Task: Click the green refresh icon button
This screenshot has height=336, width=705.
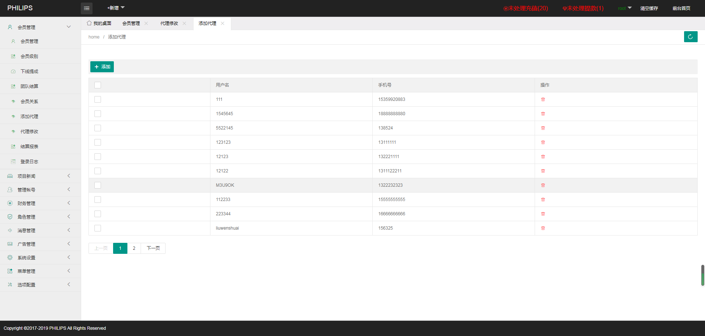Action: point(691,37)
